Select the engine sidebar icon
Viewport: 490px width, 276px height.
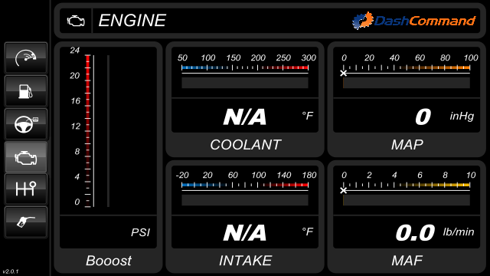click(25, 156)
